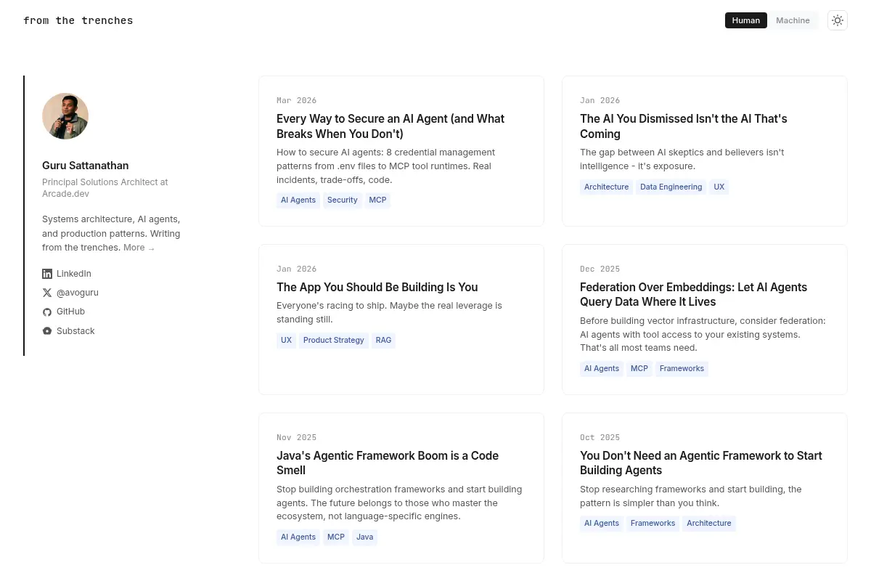This screenshot has height=581, width=871.
Task: Click UX tag on 'The AI You Dismissed' card
Action: pyautogui.click(x=719, y=187)
